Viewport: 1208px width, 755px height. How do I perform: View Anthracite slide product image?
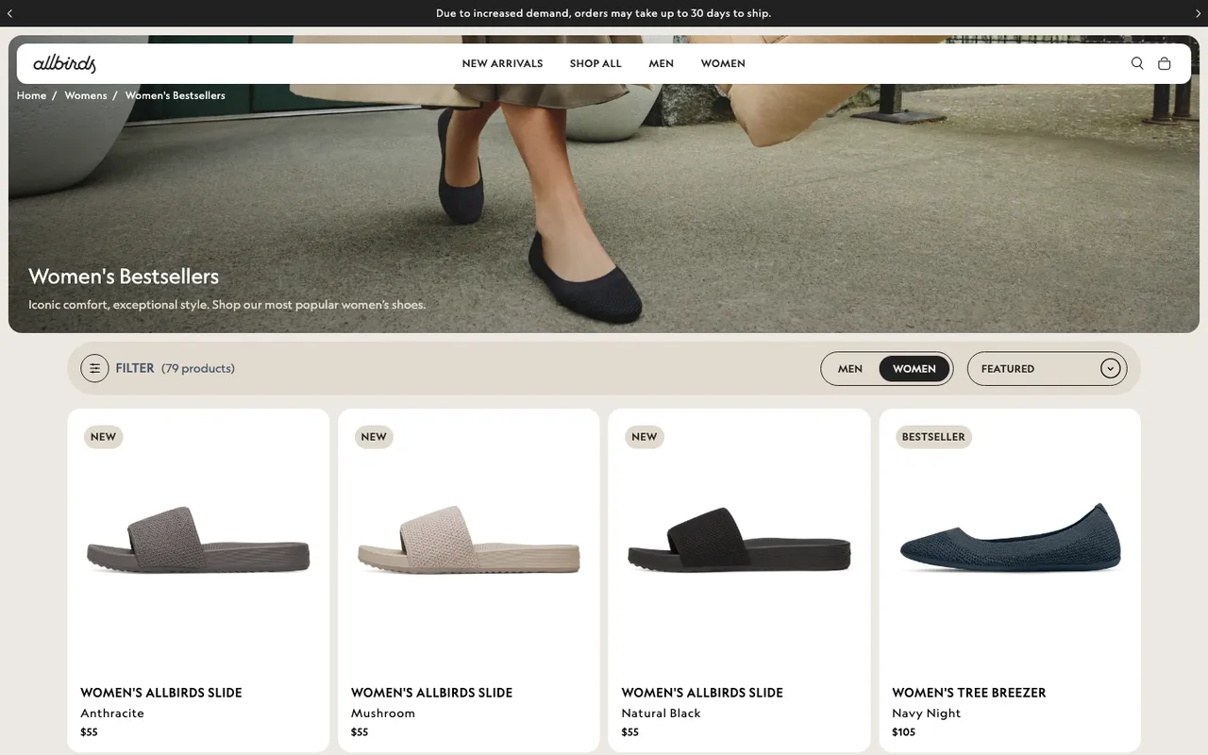tap(198, 540)
